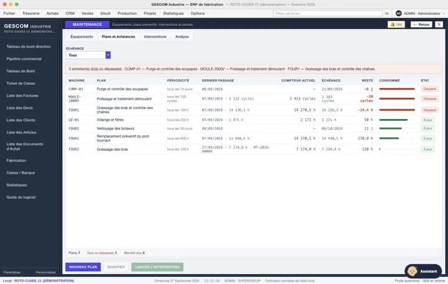448x284 pixels.
Task: Click the PÉRIODICITÉ column header
Action: click(178, 80)
